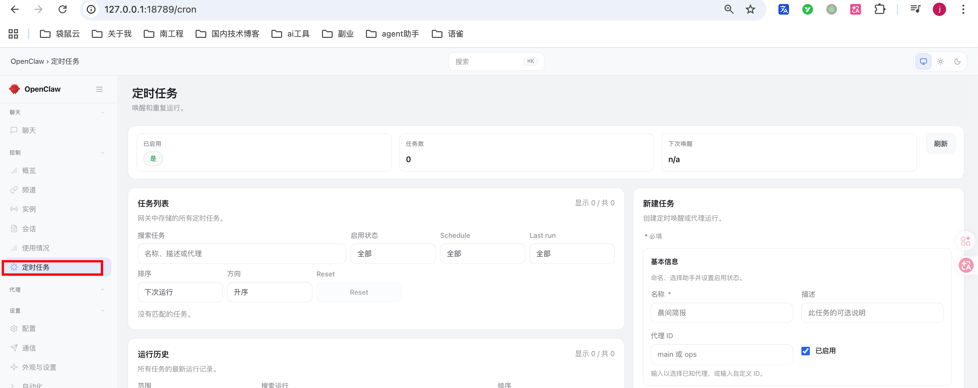Open the 袋鼠云 bookmark folder
978x388 pixels.
[x=60, y=34]
